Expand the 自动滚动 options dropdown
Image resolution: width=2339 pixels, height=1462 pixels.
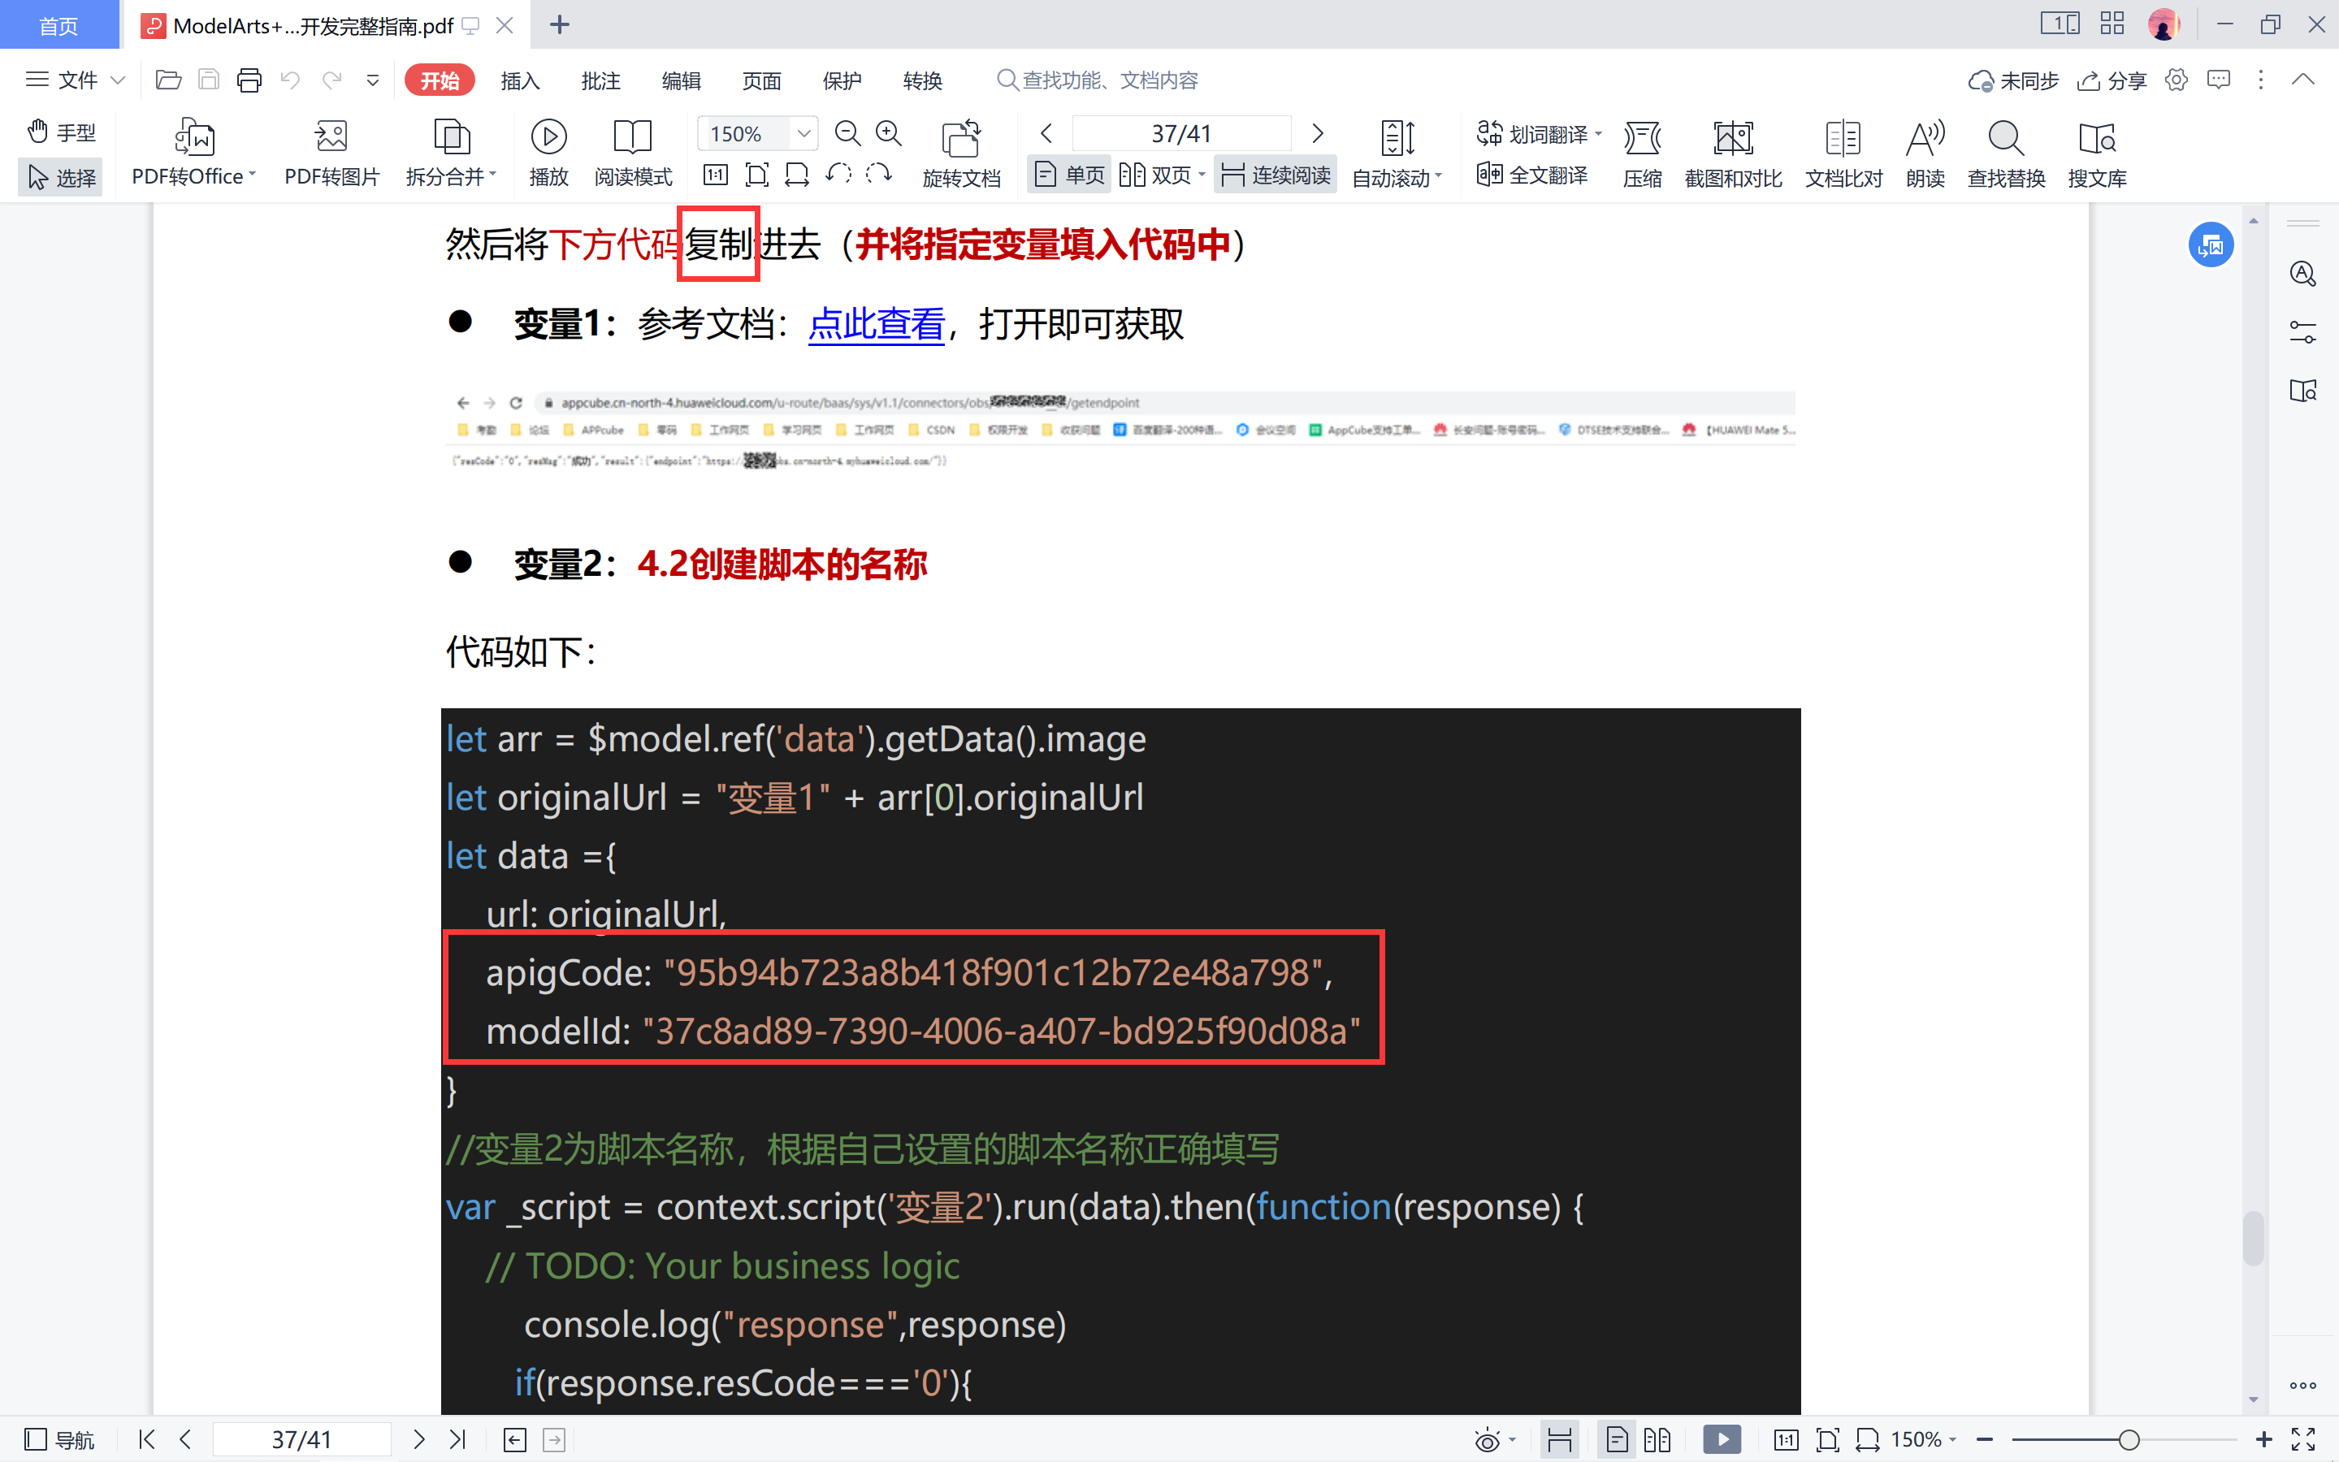(x=1439, y=176)
